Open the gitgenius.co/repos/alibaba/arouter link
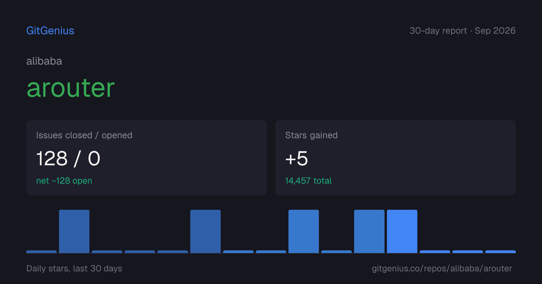The height and width of the screenshot is (284, 542). [442, 268]
